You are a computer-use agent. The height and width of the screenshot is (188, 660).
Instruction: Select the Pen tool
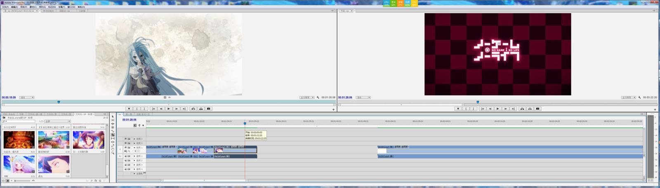pyautogui.click(x=113, y=146)
